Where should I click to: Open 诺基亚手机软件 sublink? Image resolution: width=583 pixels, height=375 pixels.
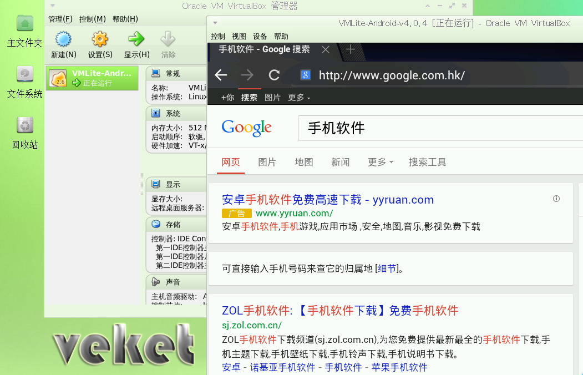282,367
